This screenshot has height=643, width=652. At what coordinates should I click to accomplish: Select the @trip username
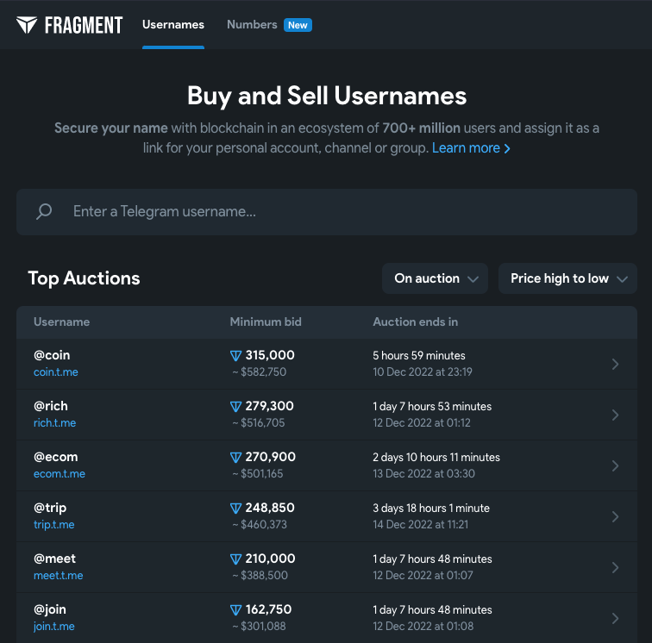[x=50, y=508]
